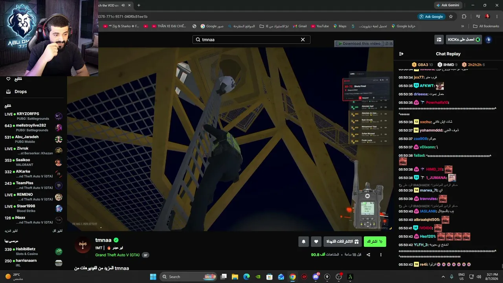Open the weather widget on taskbar
Viewport: 503px width, 283px height.
(15, 277)
